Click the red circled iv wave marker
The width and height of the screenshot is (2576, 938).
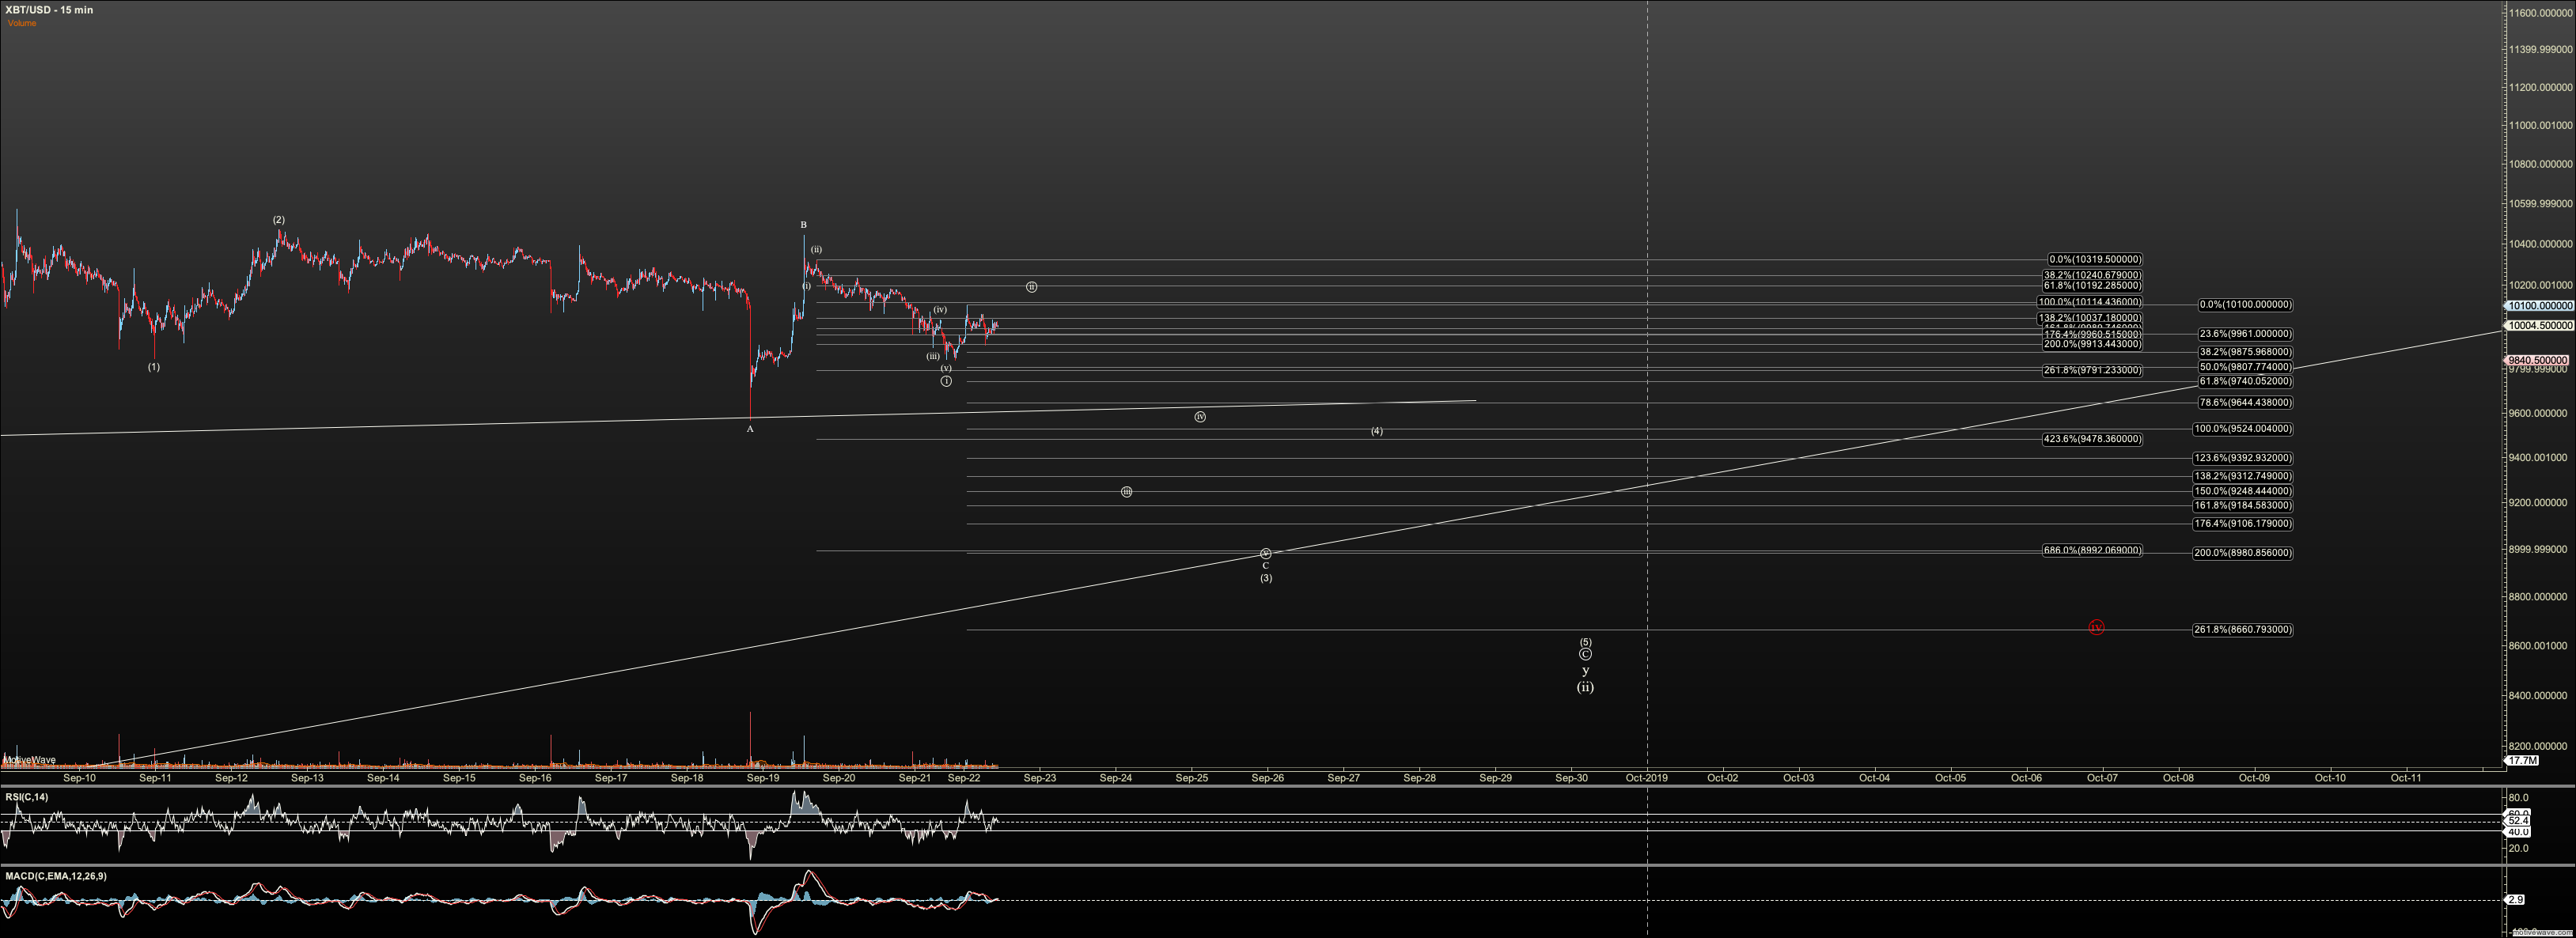tap(2096, 627)
